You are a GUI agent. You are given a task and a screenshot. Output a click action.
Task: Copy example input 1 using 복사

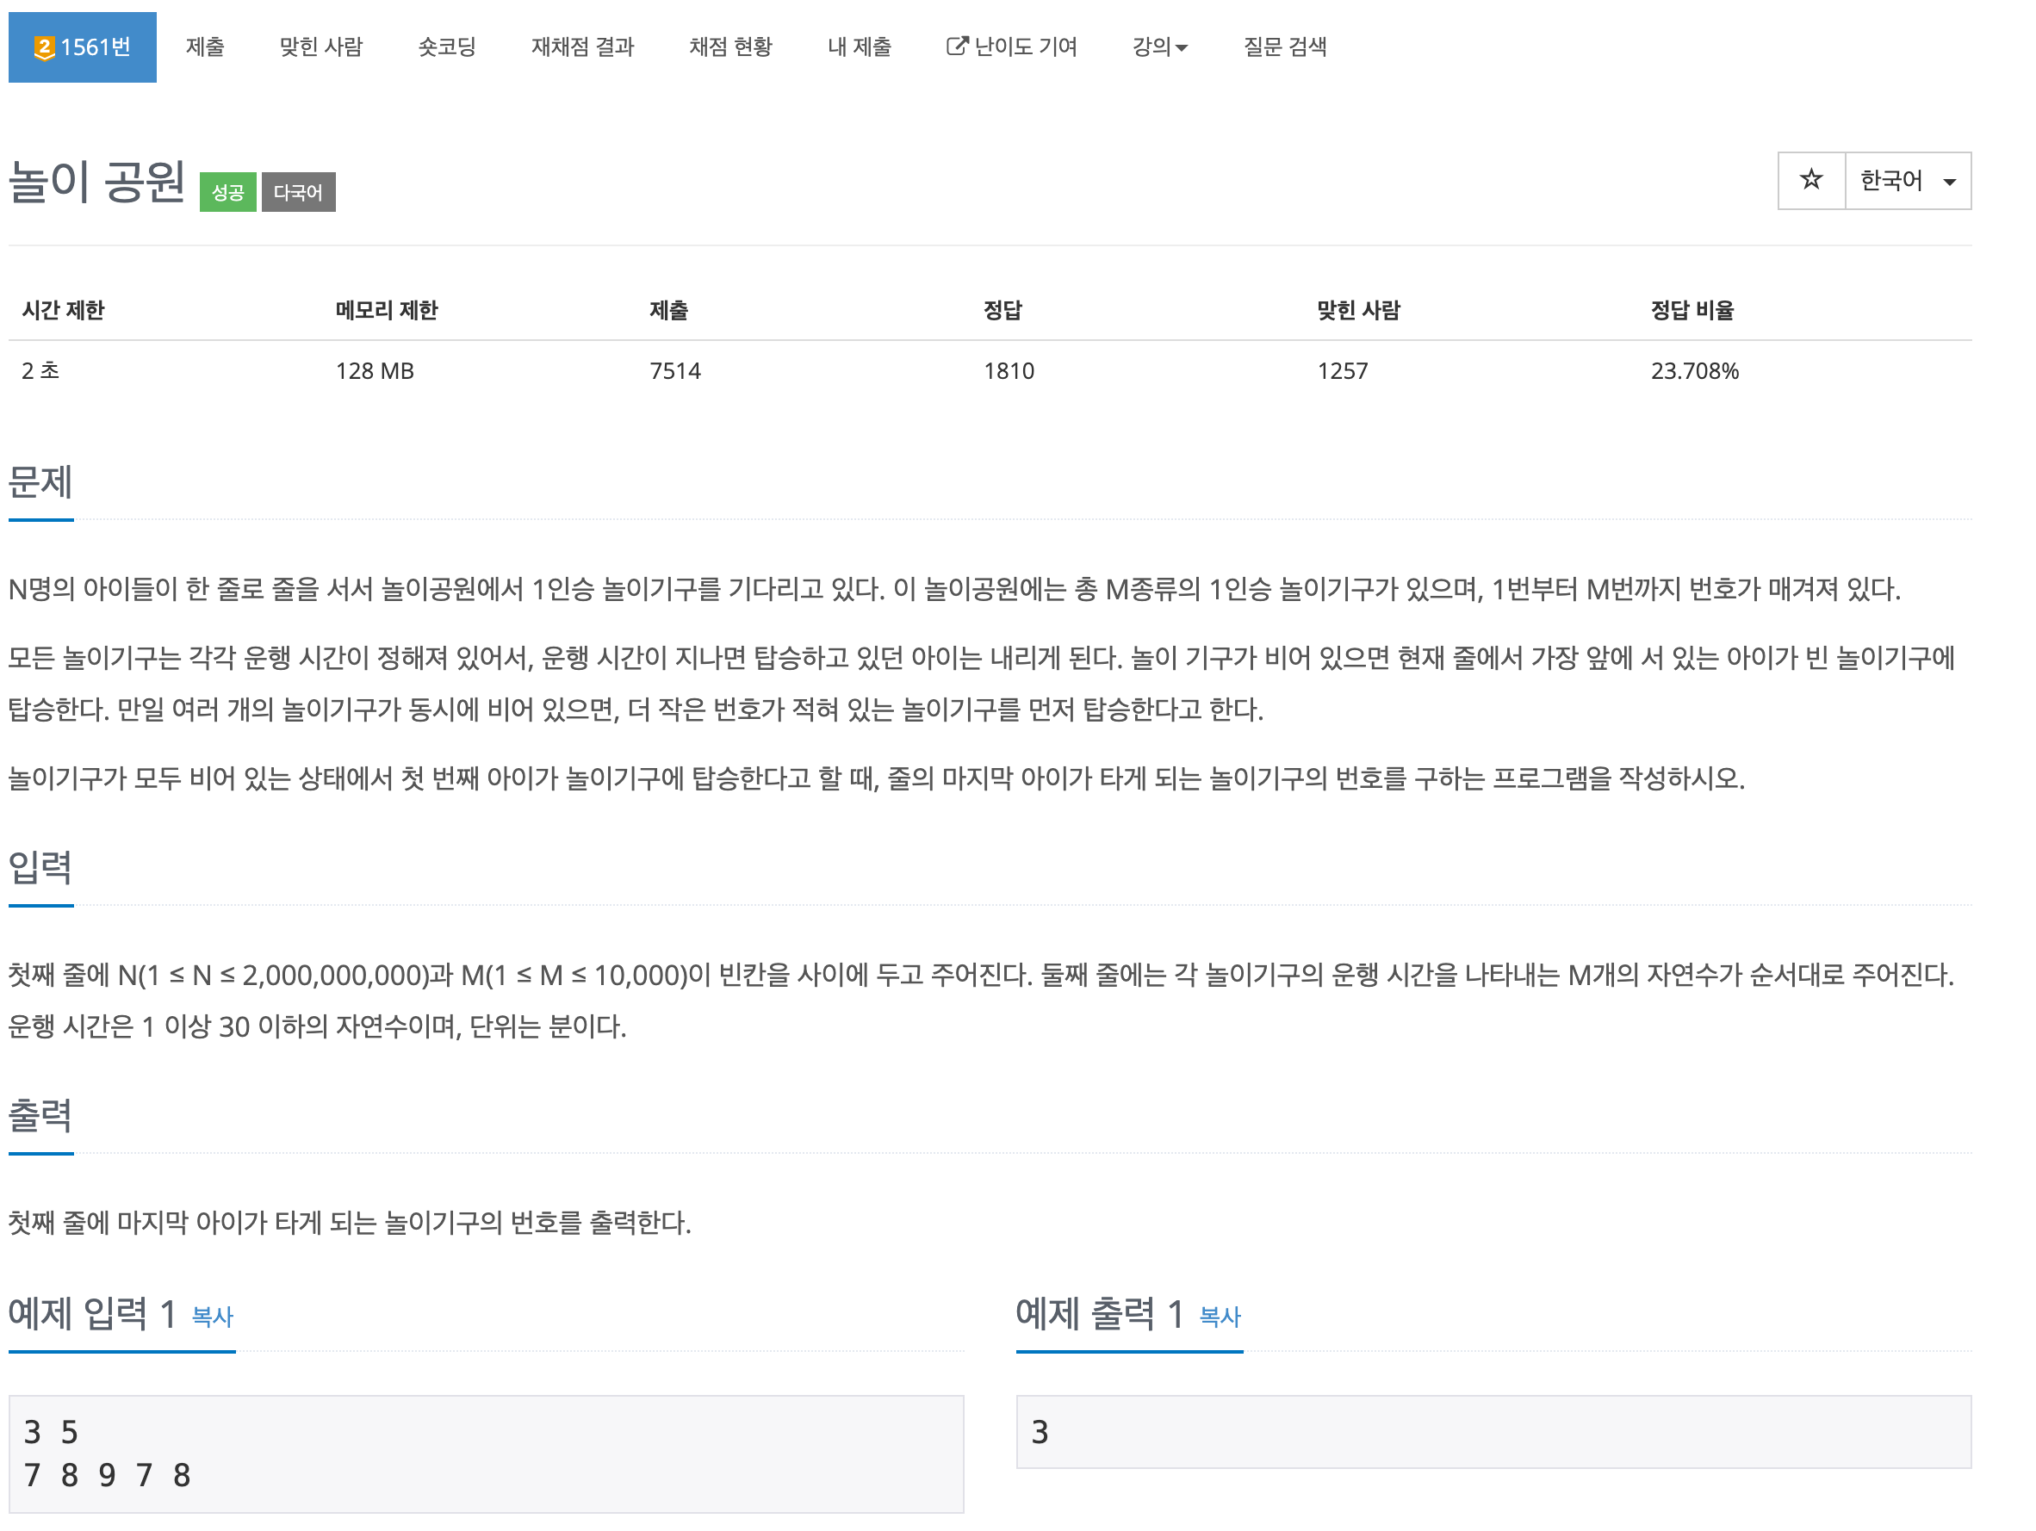(x=212, y=1317)
